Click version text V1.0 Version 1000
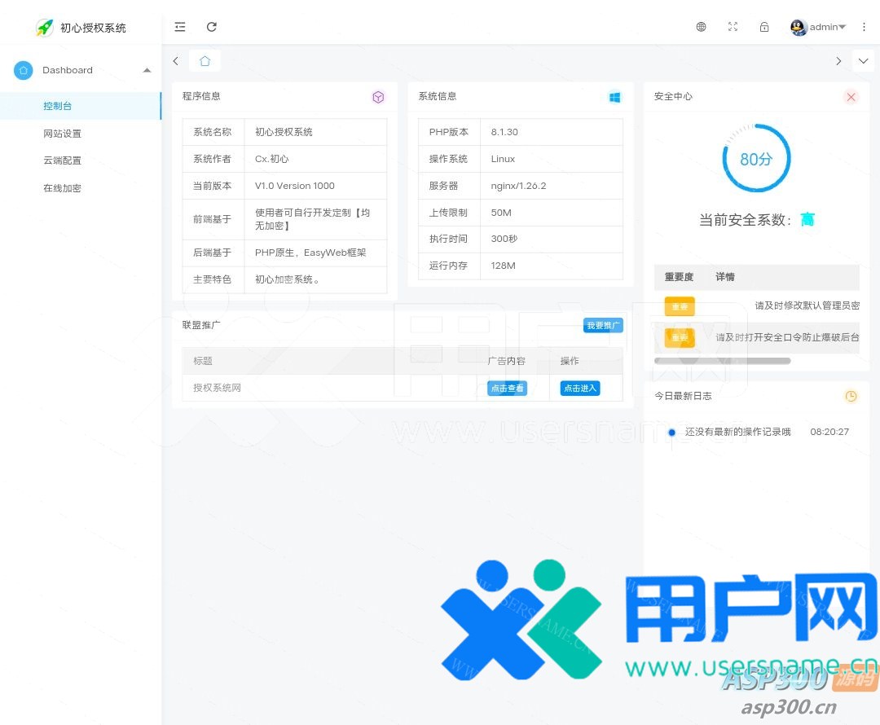The width and height of the screenshot is (880, 725). [295, 186]
